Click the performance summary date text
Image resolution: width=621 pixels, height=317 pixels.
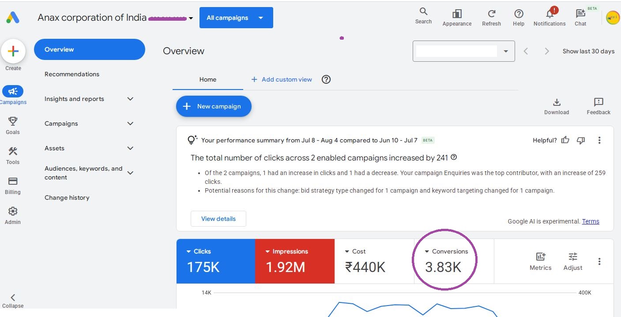(309, 140)
